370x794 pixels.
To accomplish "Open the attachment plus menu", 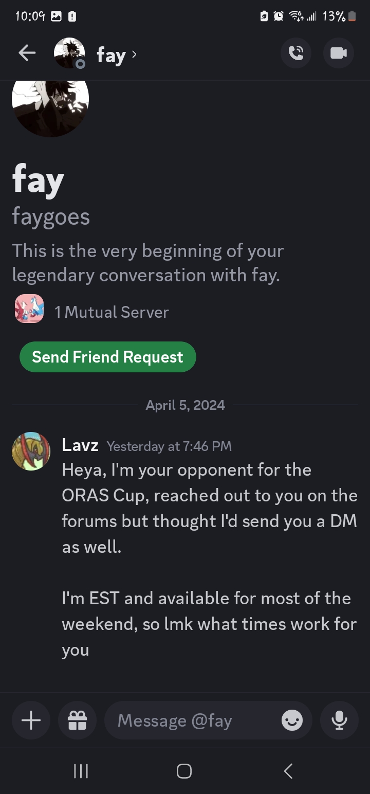I will tap(30, 720).
